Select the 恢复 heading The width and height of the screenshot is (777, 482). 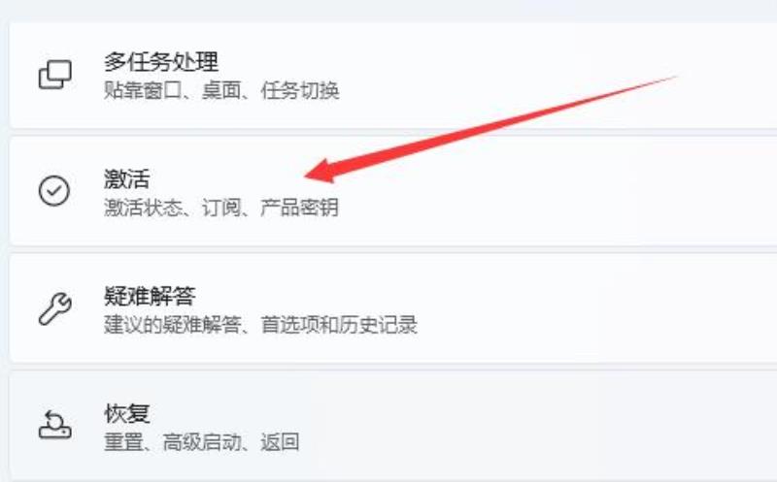pos(127,413)
